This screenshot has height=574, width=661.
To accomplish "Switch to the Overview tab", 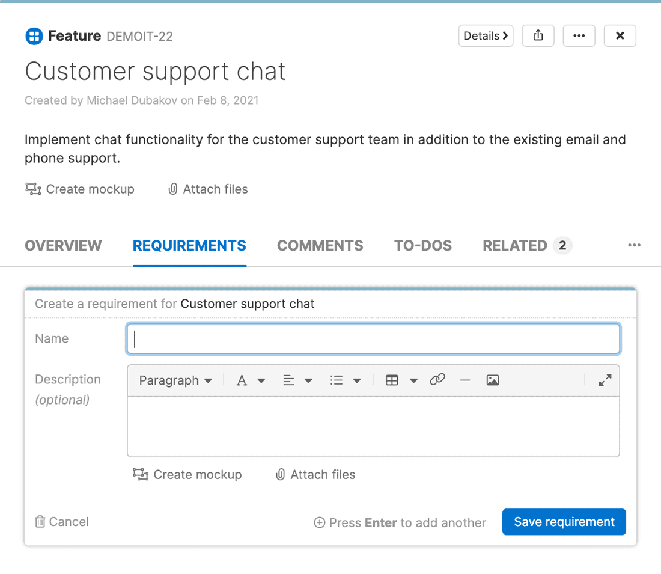I will (63, 246).
